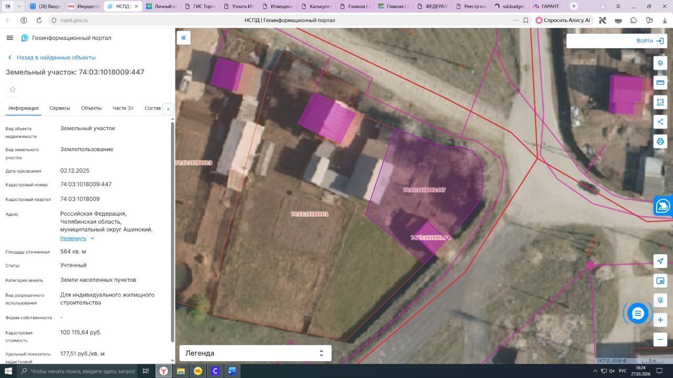Open the support chat bubble

(x=638, y=314)
